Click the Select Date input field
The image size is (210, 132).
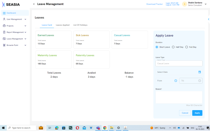179,72
